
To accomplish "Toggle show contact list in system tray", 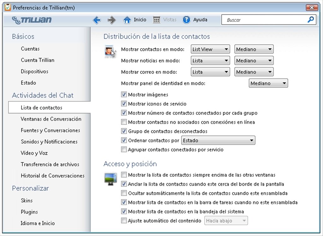I will point(124,211).
